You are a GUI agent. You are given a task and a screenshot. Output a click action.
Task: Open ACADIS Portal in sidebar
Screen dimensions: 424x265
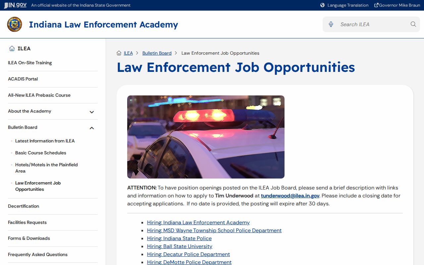(x=23, y=79)
